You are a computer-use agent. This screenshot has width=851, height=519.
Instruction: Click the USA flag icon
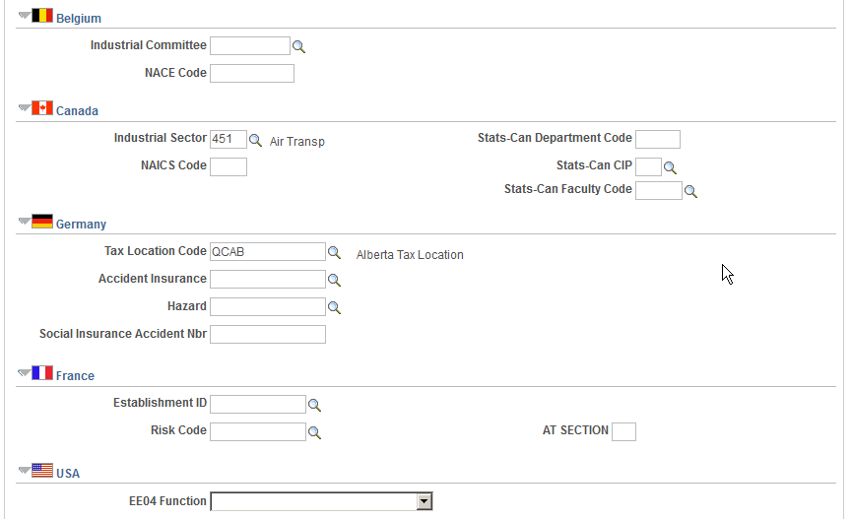[x=42, y=470]
